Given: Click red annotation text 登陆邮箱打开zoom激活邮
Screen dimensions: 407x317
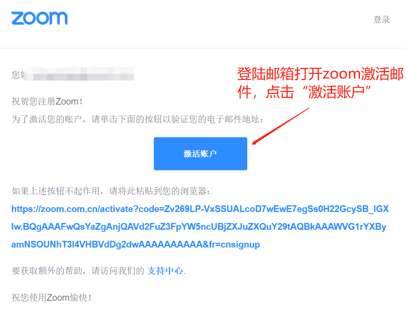Looking at the screenshot, I should (320, 74).
